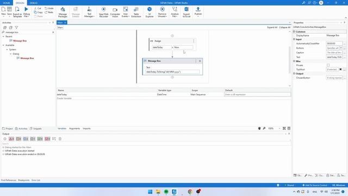Screen dimensions: 348x196
Task: Toggle trace messages filter in Output
Action: click(33, 139)
